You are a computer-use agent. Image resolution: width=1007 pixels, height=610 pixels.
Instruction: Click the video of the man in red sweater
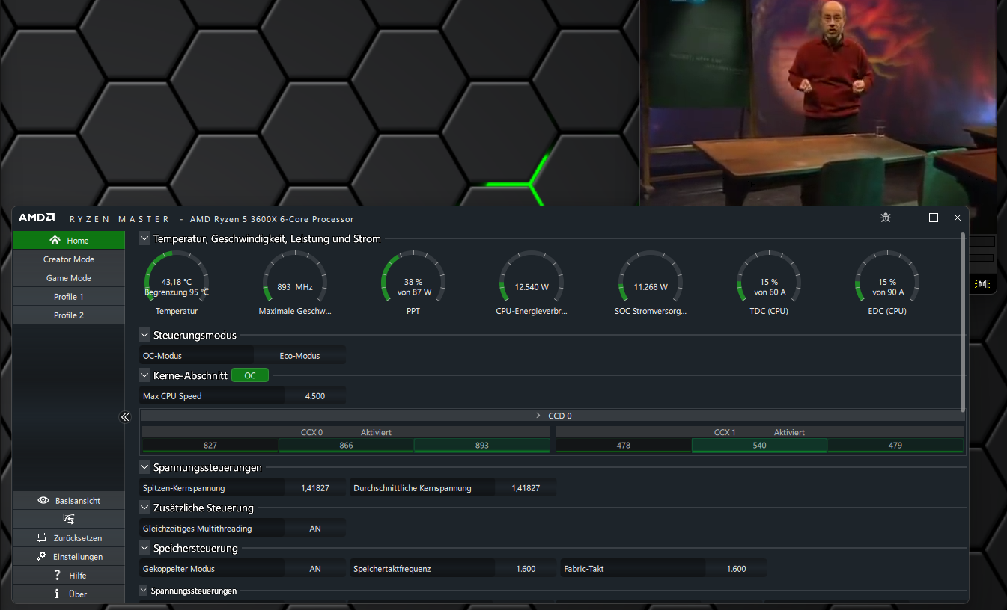click(x=819, y=103)
